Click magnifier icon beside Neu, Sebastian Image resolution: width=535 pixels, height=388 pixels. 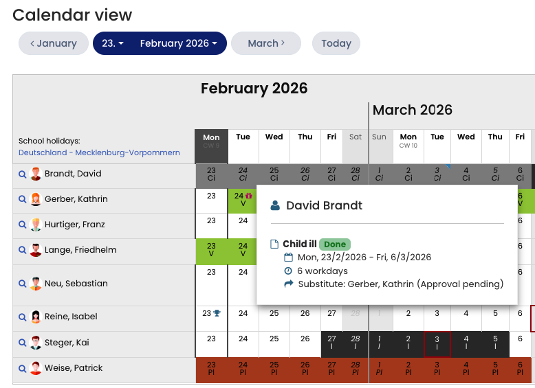(x=22, y=284)
